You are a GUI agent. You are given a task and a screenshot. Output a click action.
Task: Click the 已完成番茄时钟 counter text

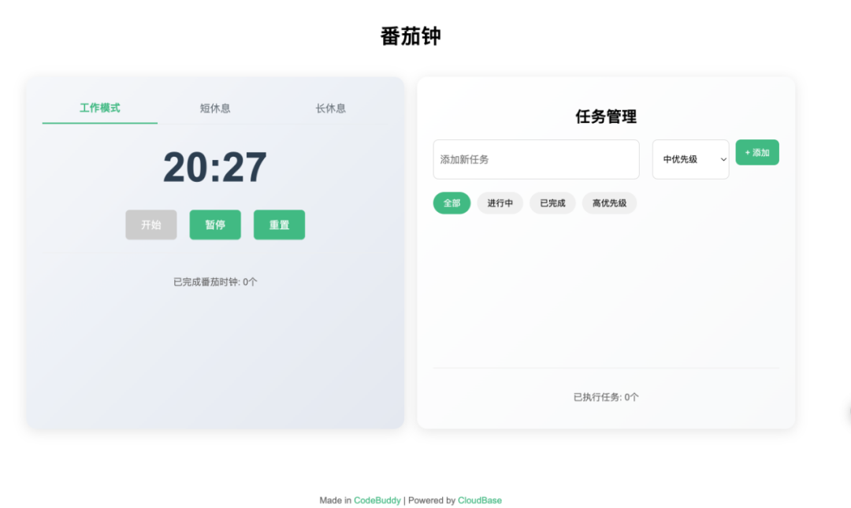(215, 282)
